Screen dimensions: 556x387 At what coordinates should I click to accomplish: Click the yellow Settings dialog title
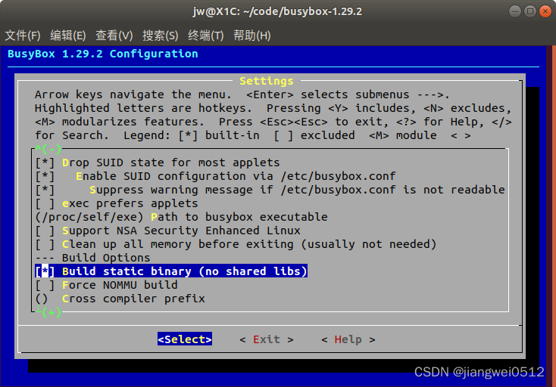pyautogui.click(x=267, y=81)
